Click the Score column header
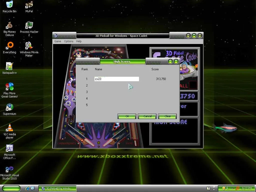256x192 pixels. (x=155, y=69)
